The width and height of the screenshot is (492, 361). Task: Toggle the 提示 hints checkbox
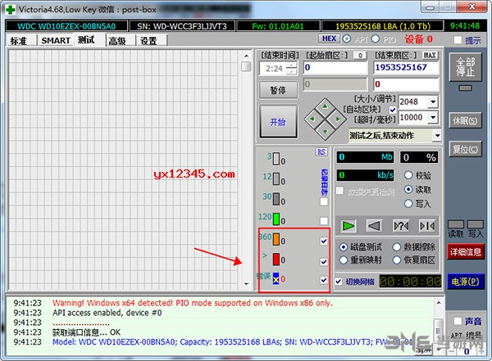(458, 40)
